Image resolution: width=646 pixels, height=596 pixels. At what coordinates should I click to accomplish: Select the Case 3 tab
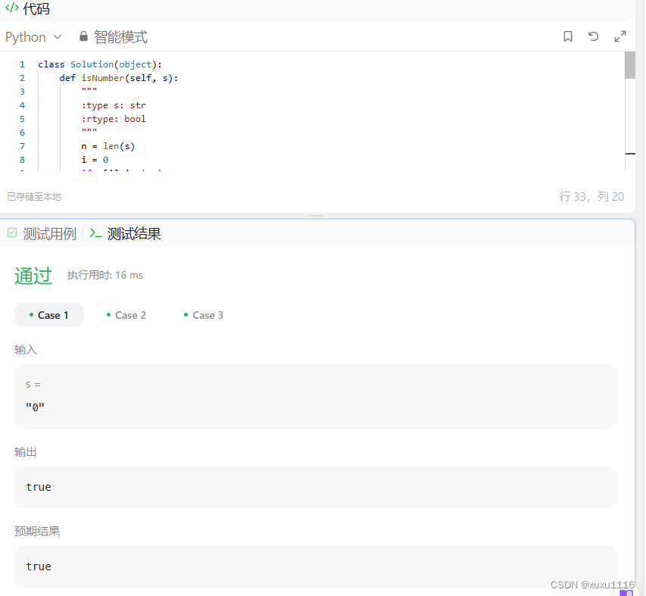point(204,315)
